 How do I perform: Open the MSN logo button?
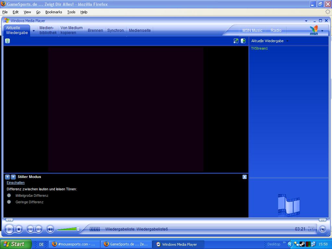[314, 30]
